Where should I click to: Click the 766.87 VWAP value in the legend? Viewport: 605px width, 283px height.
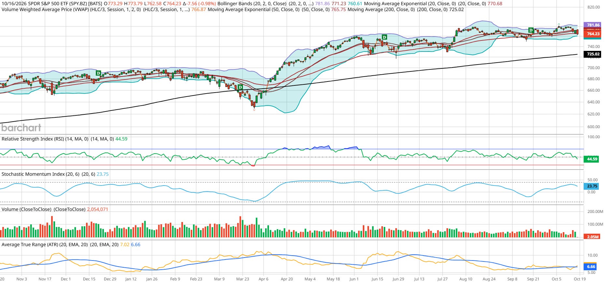tap(199, 9)
